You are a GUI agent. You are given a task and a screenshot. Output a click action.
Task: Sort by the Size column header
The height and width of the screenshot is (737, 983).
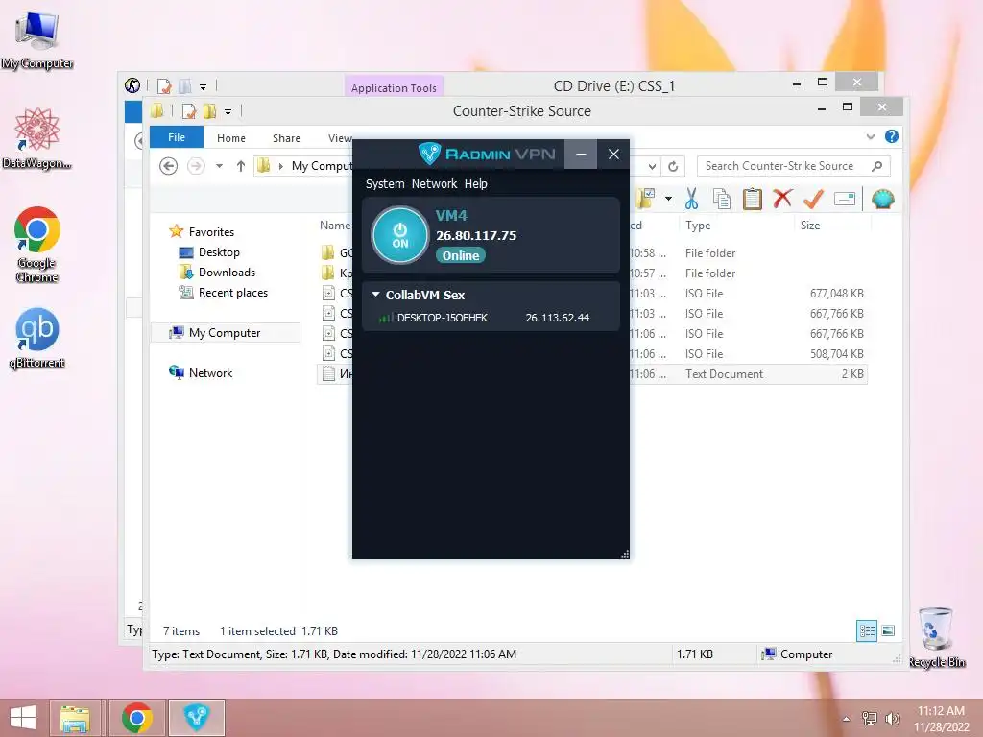(x=810, y=225)
